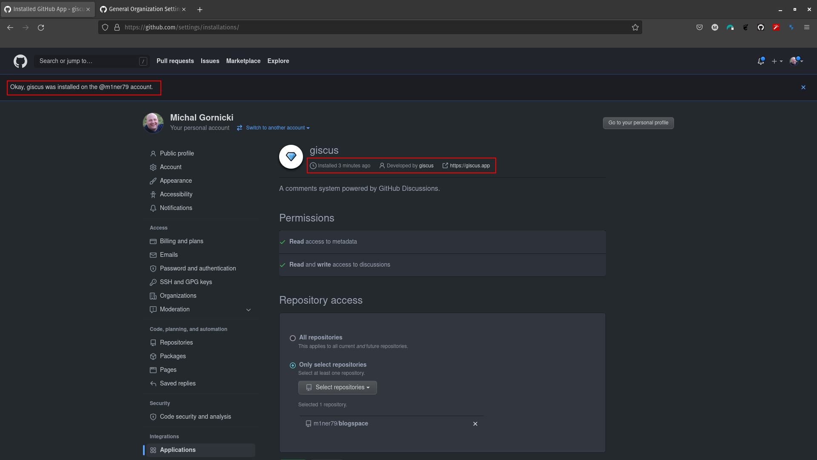Click the Pocket save icon in toolbar
817x460 pixels.
click(x=699, y=27)
